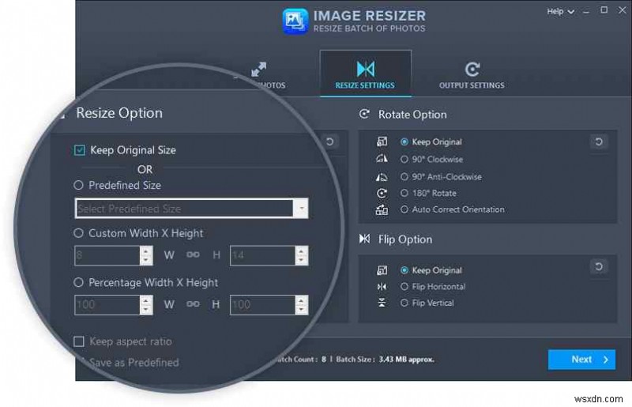Click the Image Resizer app logo
632x407 pixels.
coord(295,21)
